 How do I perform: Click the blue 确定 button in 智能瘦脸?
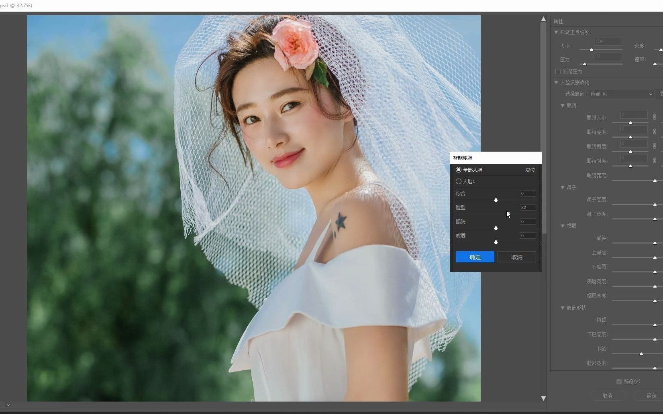pos(475,257)
